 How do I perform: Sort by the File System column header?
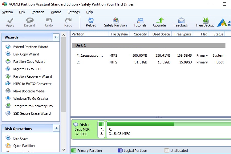click(119, 34)
